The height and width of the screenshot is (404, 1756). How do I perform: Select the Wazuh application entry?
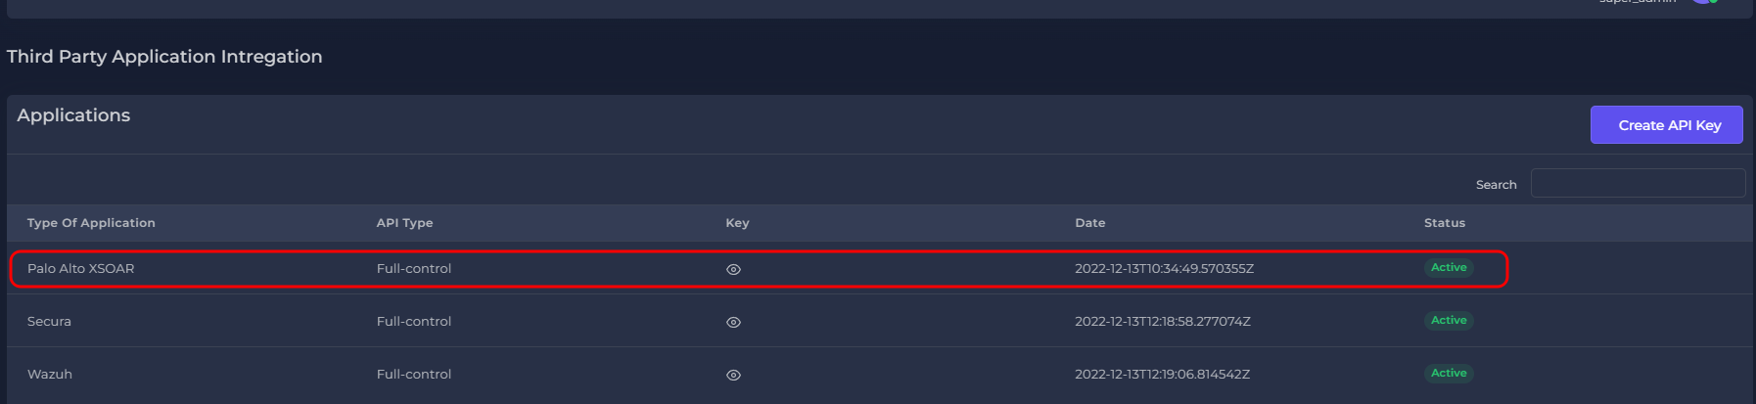pos(50,375)
